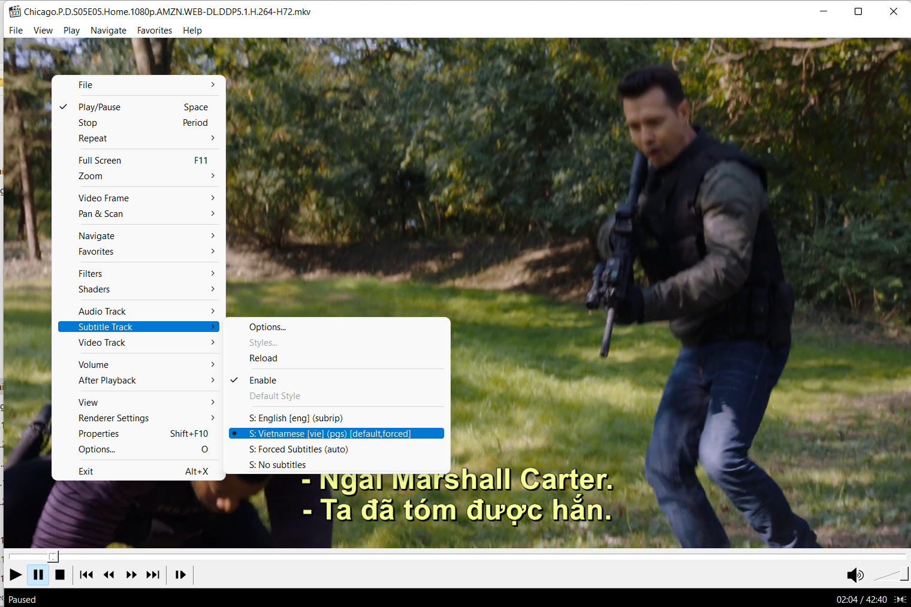
Task: Click the rewind (decrease speed) icon
Action: pos(109,575)
